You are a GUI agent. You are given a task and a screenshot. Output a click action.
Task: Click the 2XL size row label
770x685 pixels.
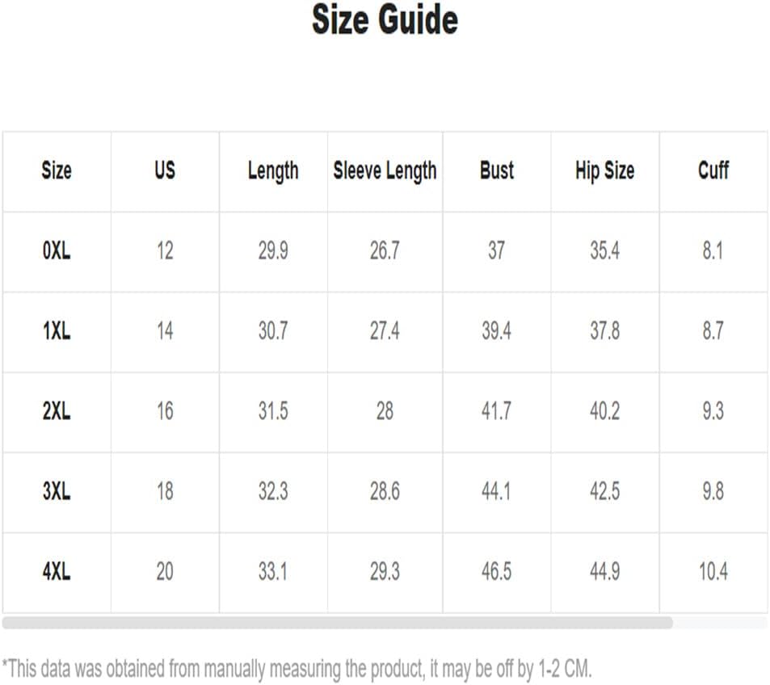(x=57, y=411)
